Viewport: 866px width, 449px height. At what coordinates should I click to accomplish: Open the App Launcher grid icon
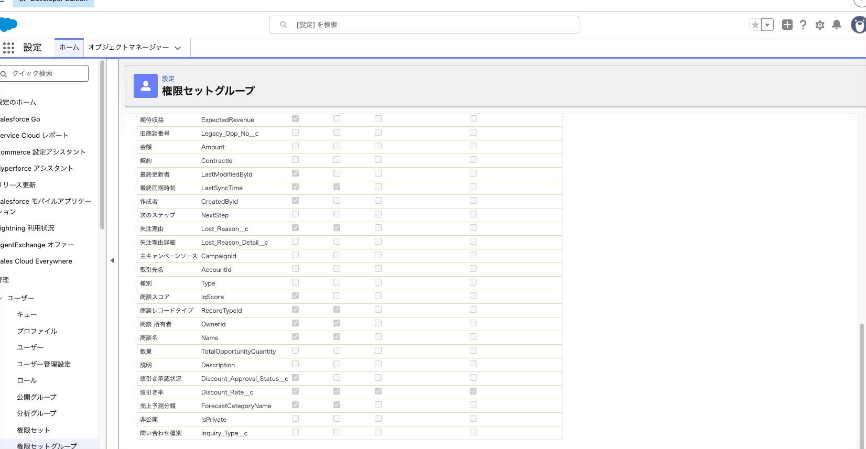[x=8, y=48]
